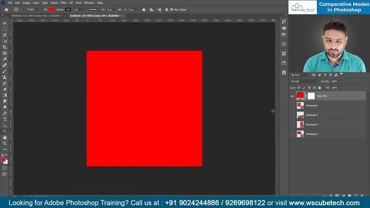Select the Pen tool
This screenshot has width=370, height=208.
[5, 113]
